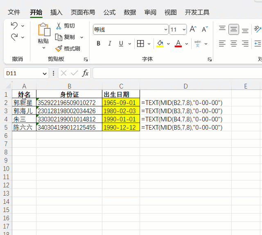Click the Insert Function fx icon

tap(85, 73)
